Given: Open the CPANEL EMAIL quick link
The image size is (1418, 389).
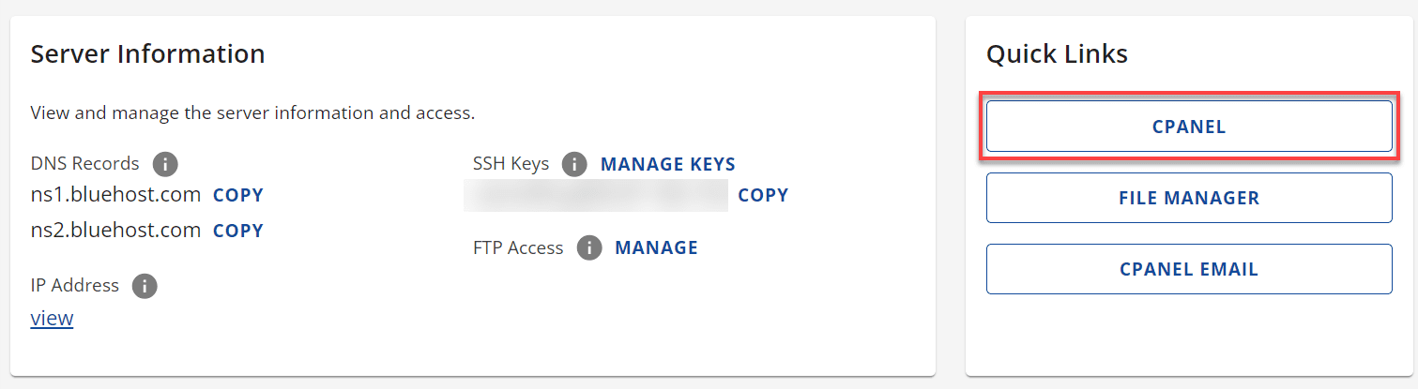Looking at the screenshot, I should (1189, 269).
